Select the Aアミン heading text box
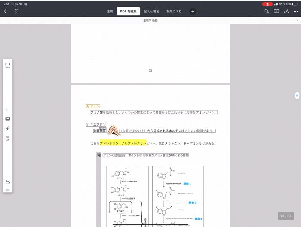Viewport: 301px width, 228px height. (x=93, y=106)
